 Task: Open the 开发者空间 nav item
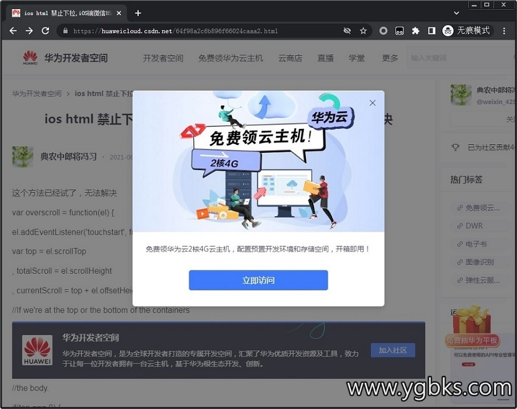pyautogui.click(x=163, y=58)
